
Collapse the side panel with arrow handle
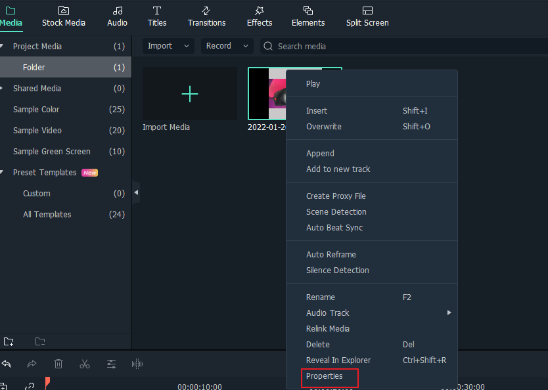[136, 192]
